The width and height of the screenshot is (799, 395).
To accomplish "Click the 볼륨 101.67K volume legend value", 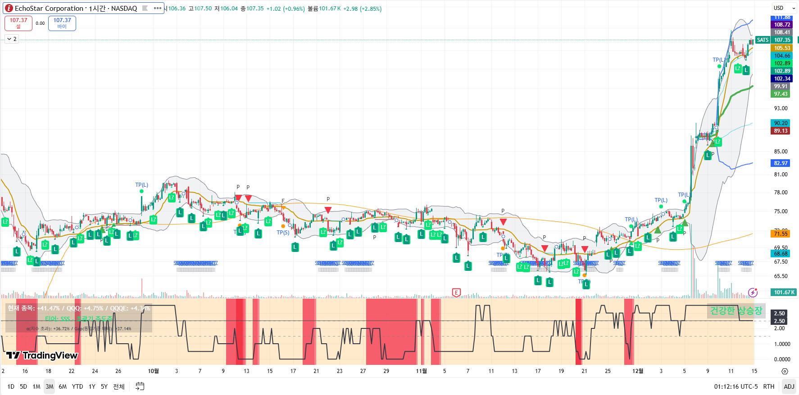I will (324, 9).
